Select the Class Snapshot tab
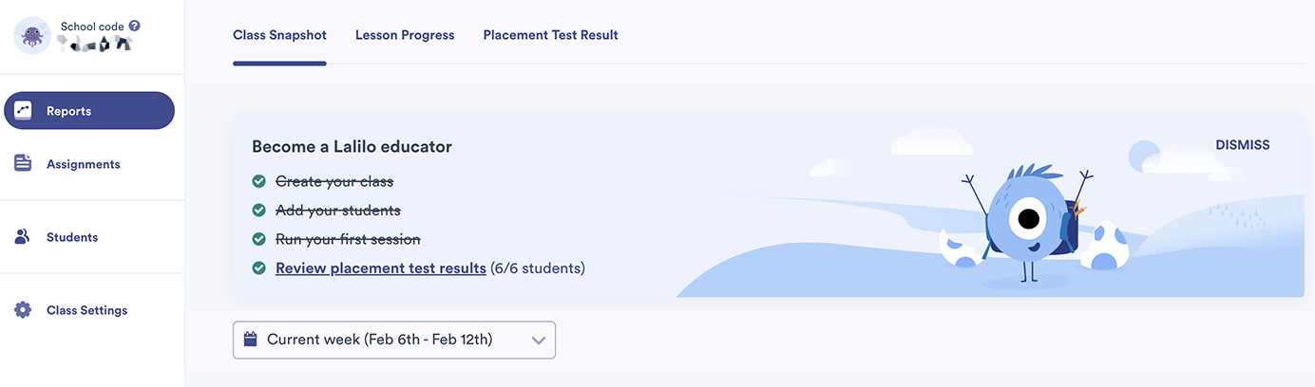This screenshot has height=387, width=1315. coord(279,35)
